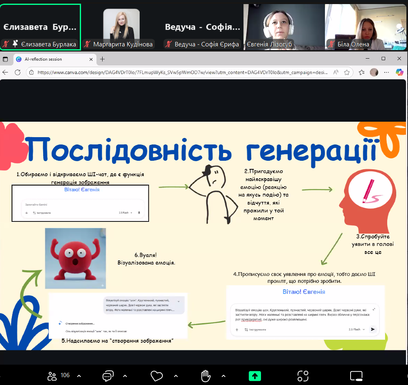The image size is (408, 385).
Task: Toggle the read aloud icon in address bar
Action: [x=336, y=72]
